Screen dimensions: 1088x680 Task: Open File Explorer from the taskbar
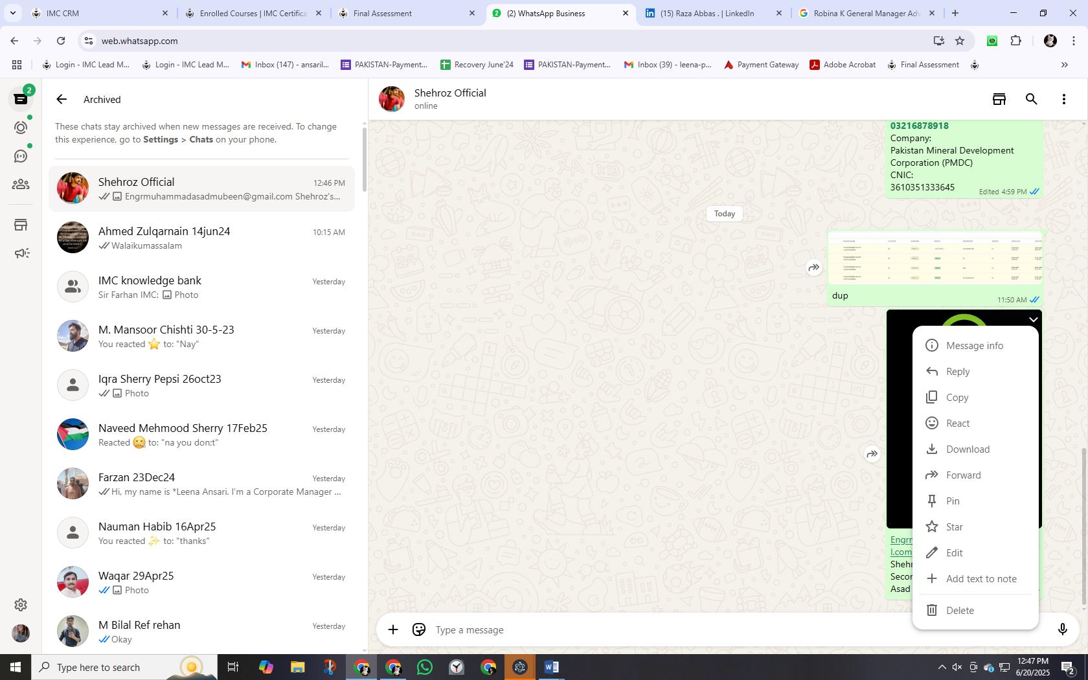tap(297, 667)
